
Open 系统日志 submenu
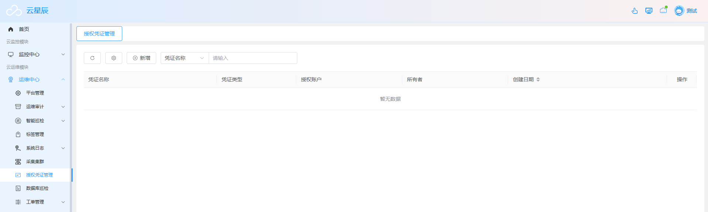(35, 148)
